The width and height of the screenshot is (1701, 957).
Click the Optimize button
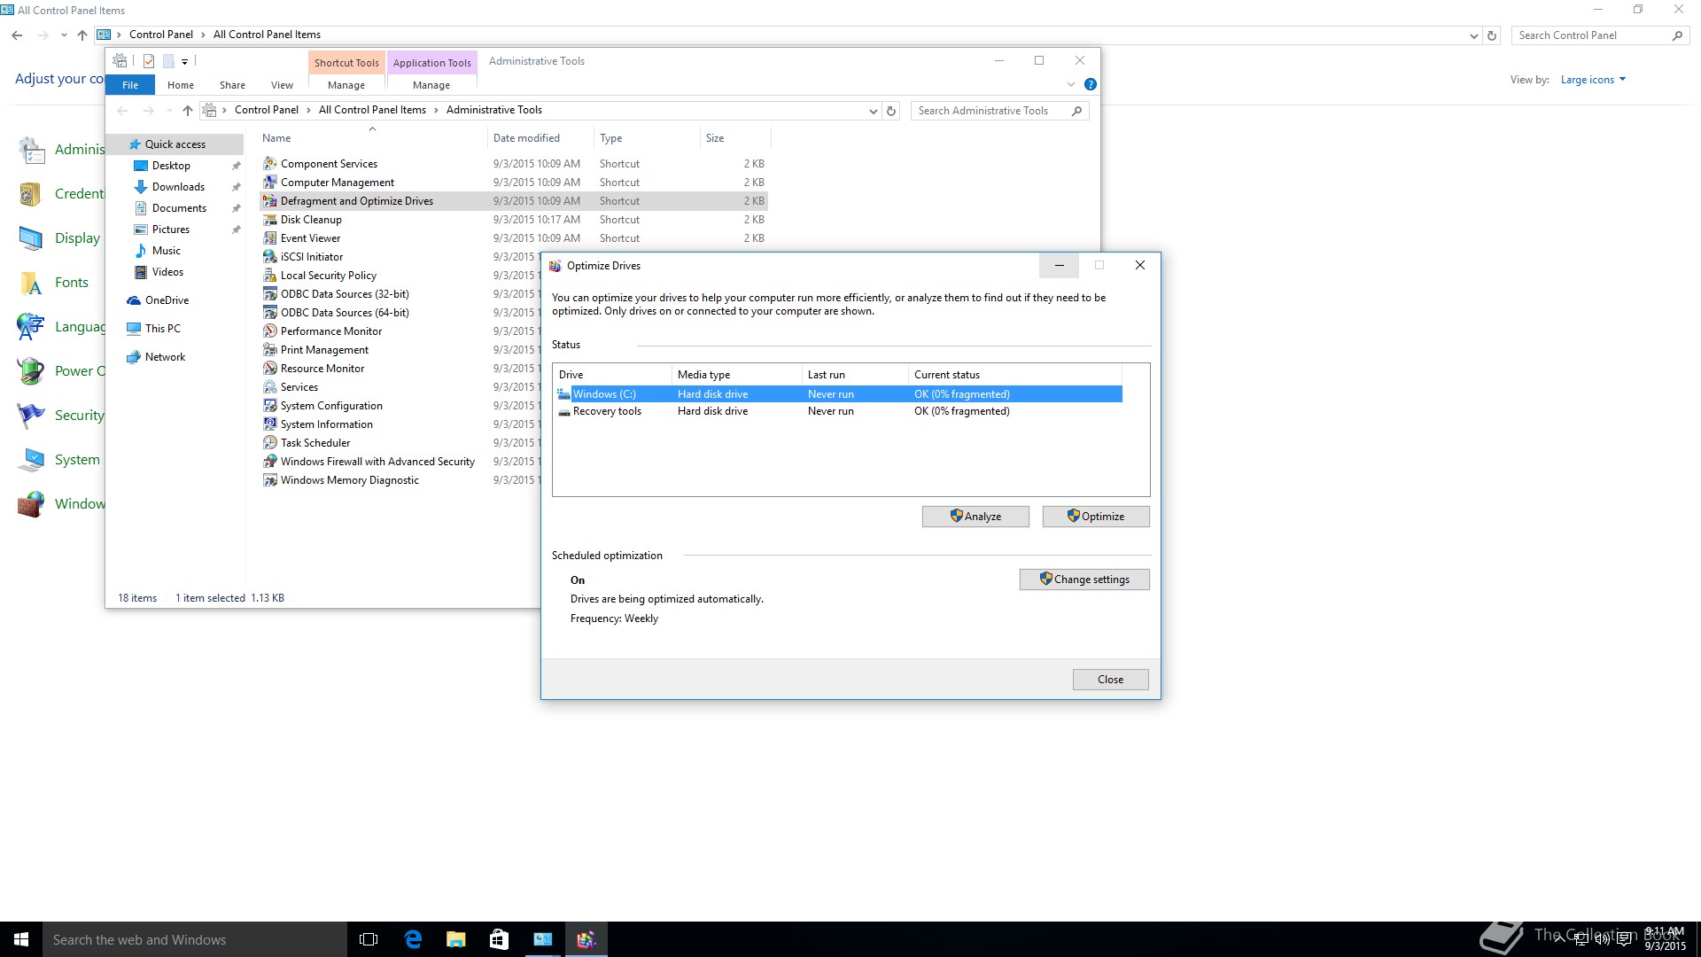(x=1096, y=517)
